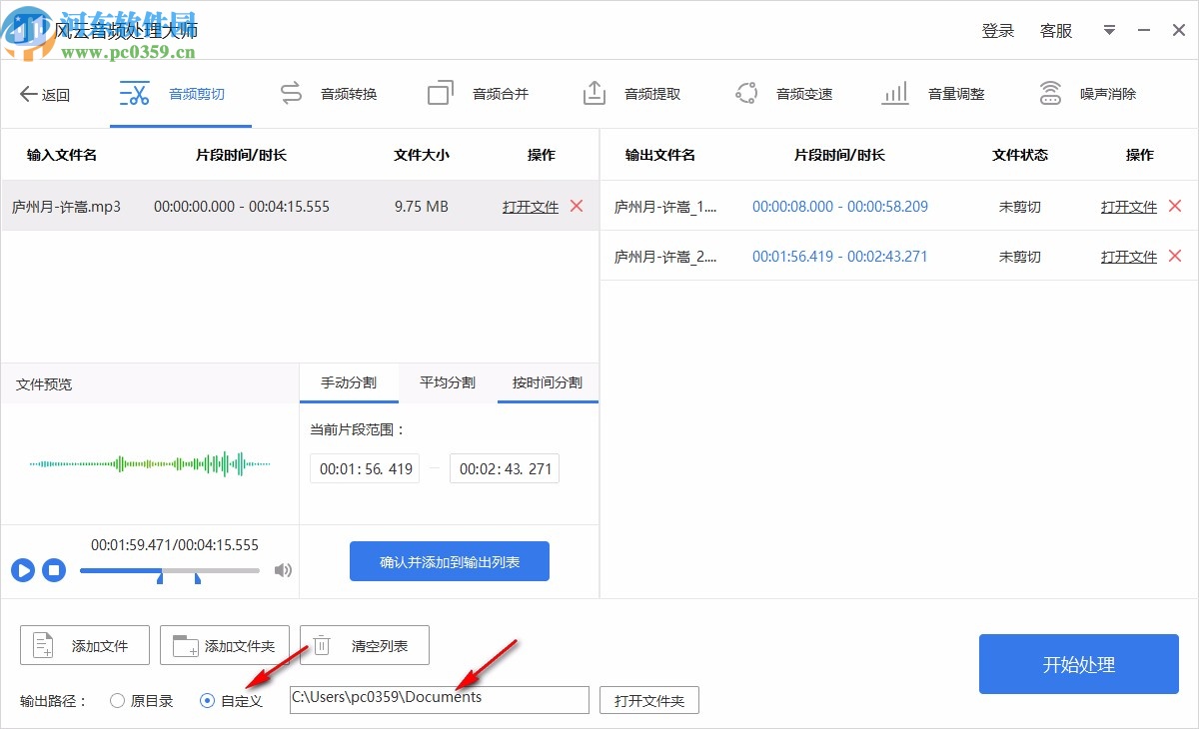Switch to the 平均分割 tab
Screen dimensions: 1199x729
click(x=447, y=382)
